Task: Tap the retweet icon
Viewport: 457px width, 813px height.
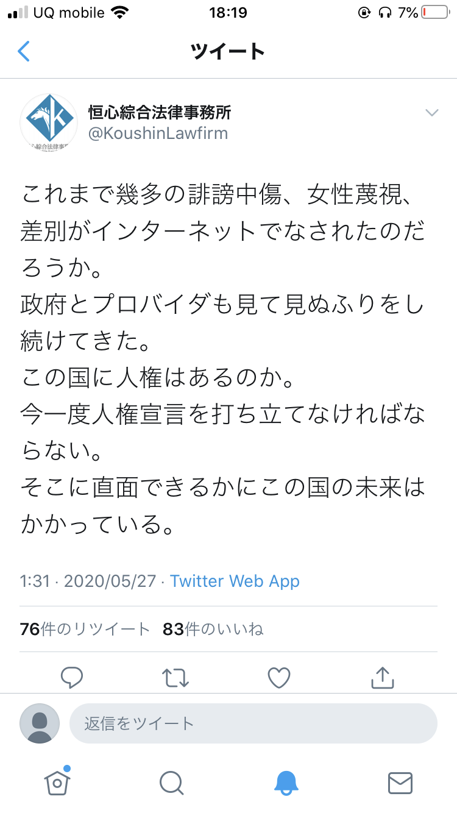Action: coord(175,677)
